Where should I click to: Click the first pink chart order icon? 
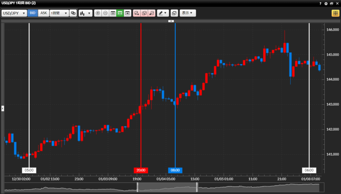pos(137,13)
